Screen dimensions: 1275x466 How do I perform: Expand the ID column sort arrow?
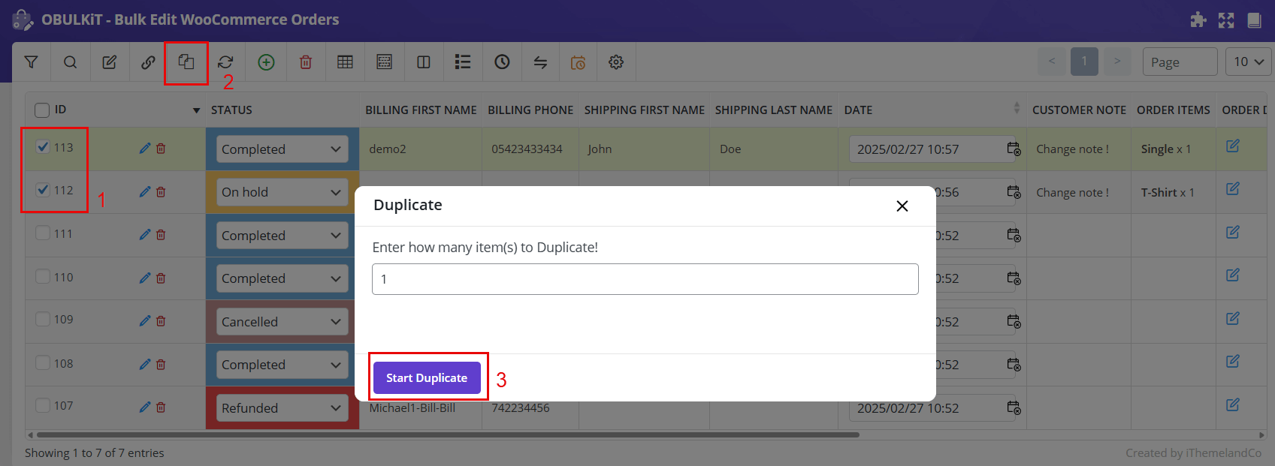coord(196,110)
